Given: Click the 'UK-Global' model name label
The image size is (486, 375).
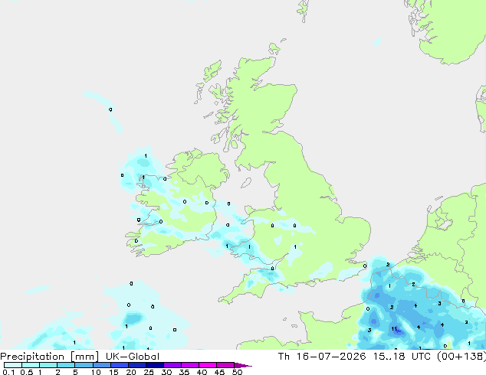Looking at the screenshot, I should (x=133, y=357).
